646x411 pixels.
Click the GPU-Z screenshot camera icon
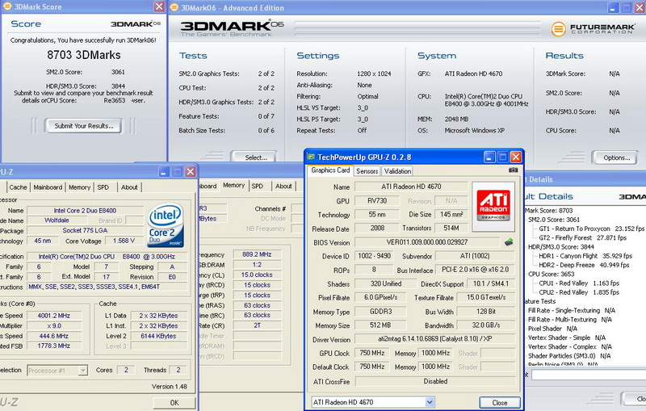tap(513, 170)
